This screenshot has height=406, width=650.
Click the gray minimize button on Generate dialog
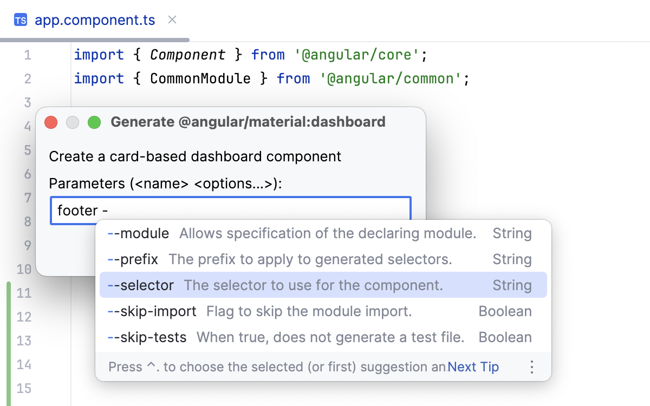[73, 122]
